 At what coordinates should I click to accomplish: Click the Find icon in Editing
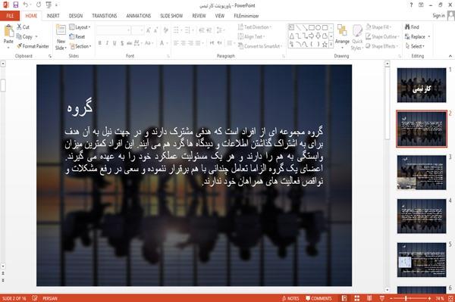click(x=412, y=27)
